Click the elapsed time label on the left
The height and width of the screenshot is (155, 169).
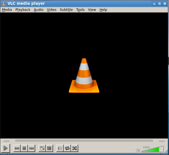coord(7,141)
